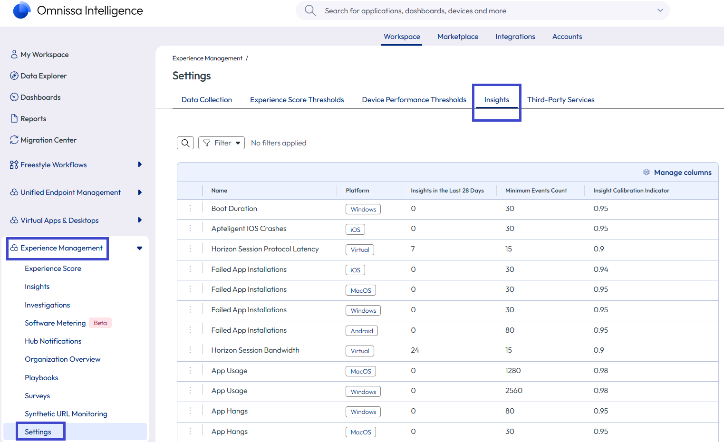Click the Freestyle Workflows icon
Image resolution: width=724 pixels, height=442 pixels.
[14, 164]
